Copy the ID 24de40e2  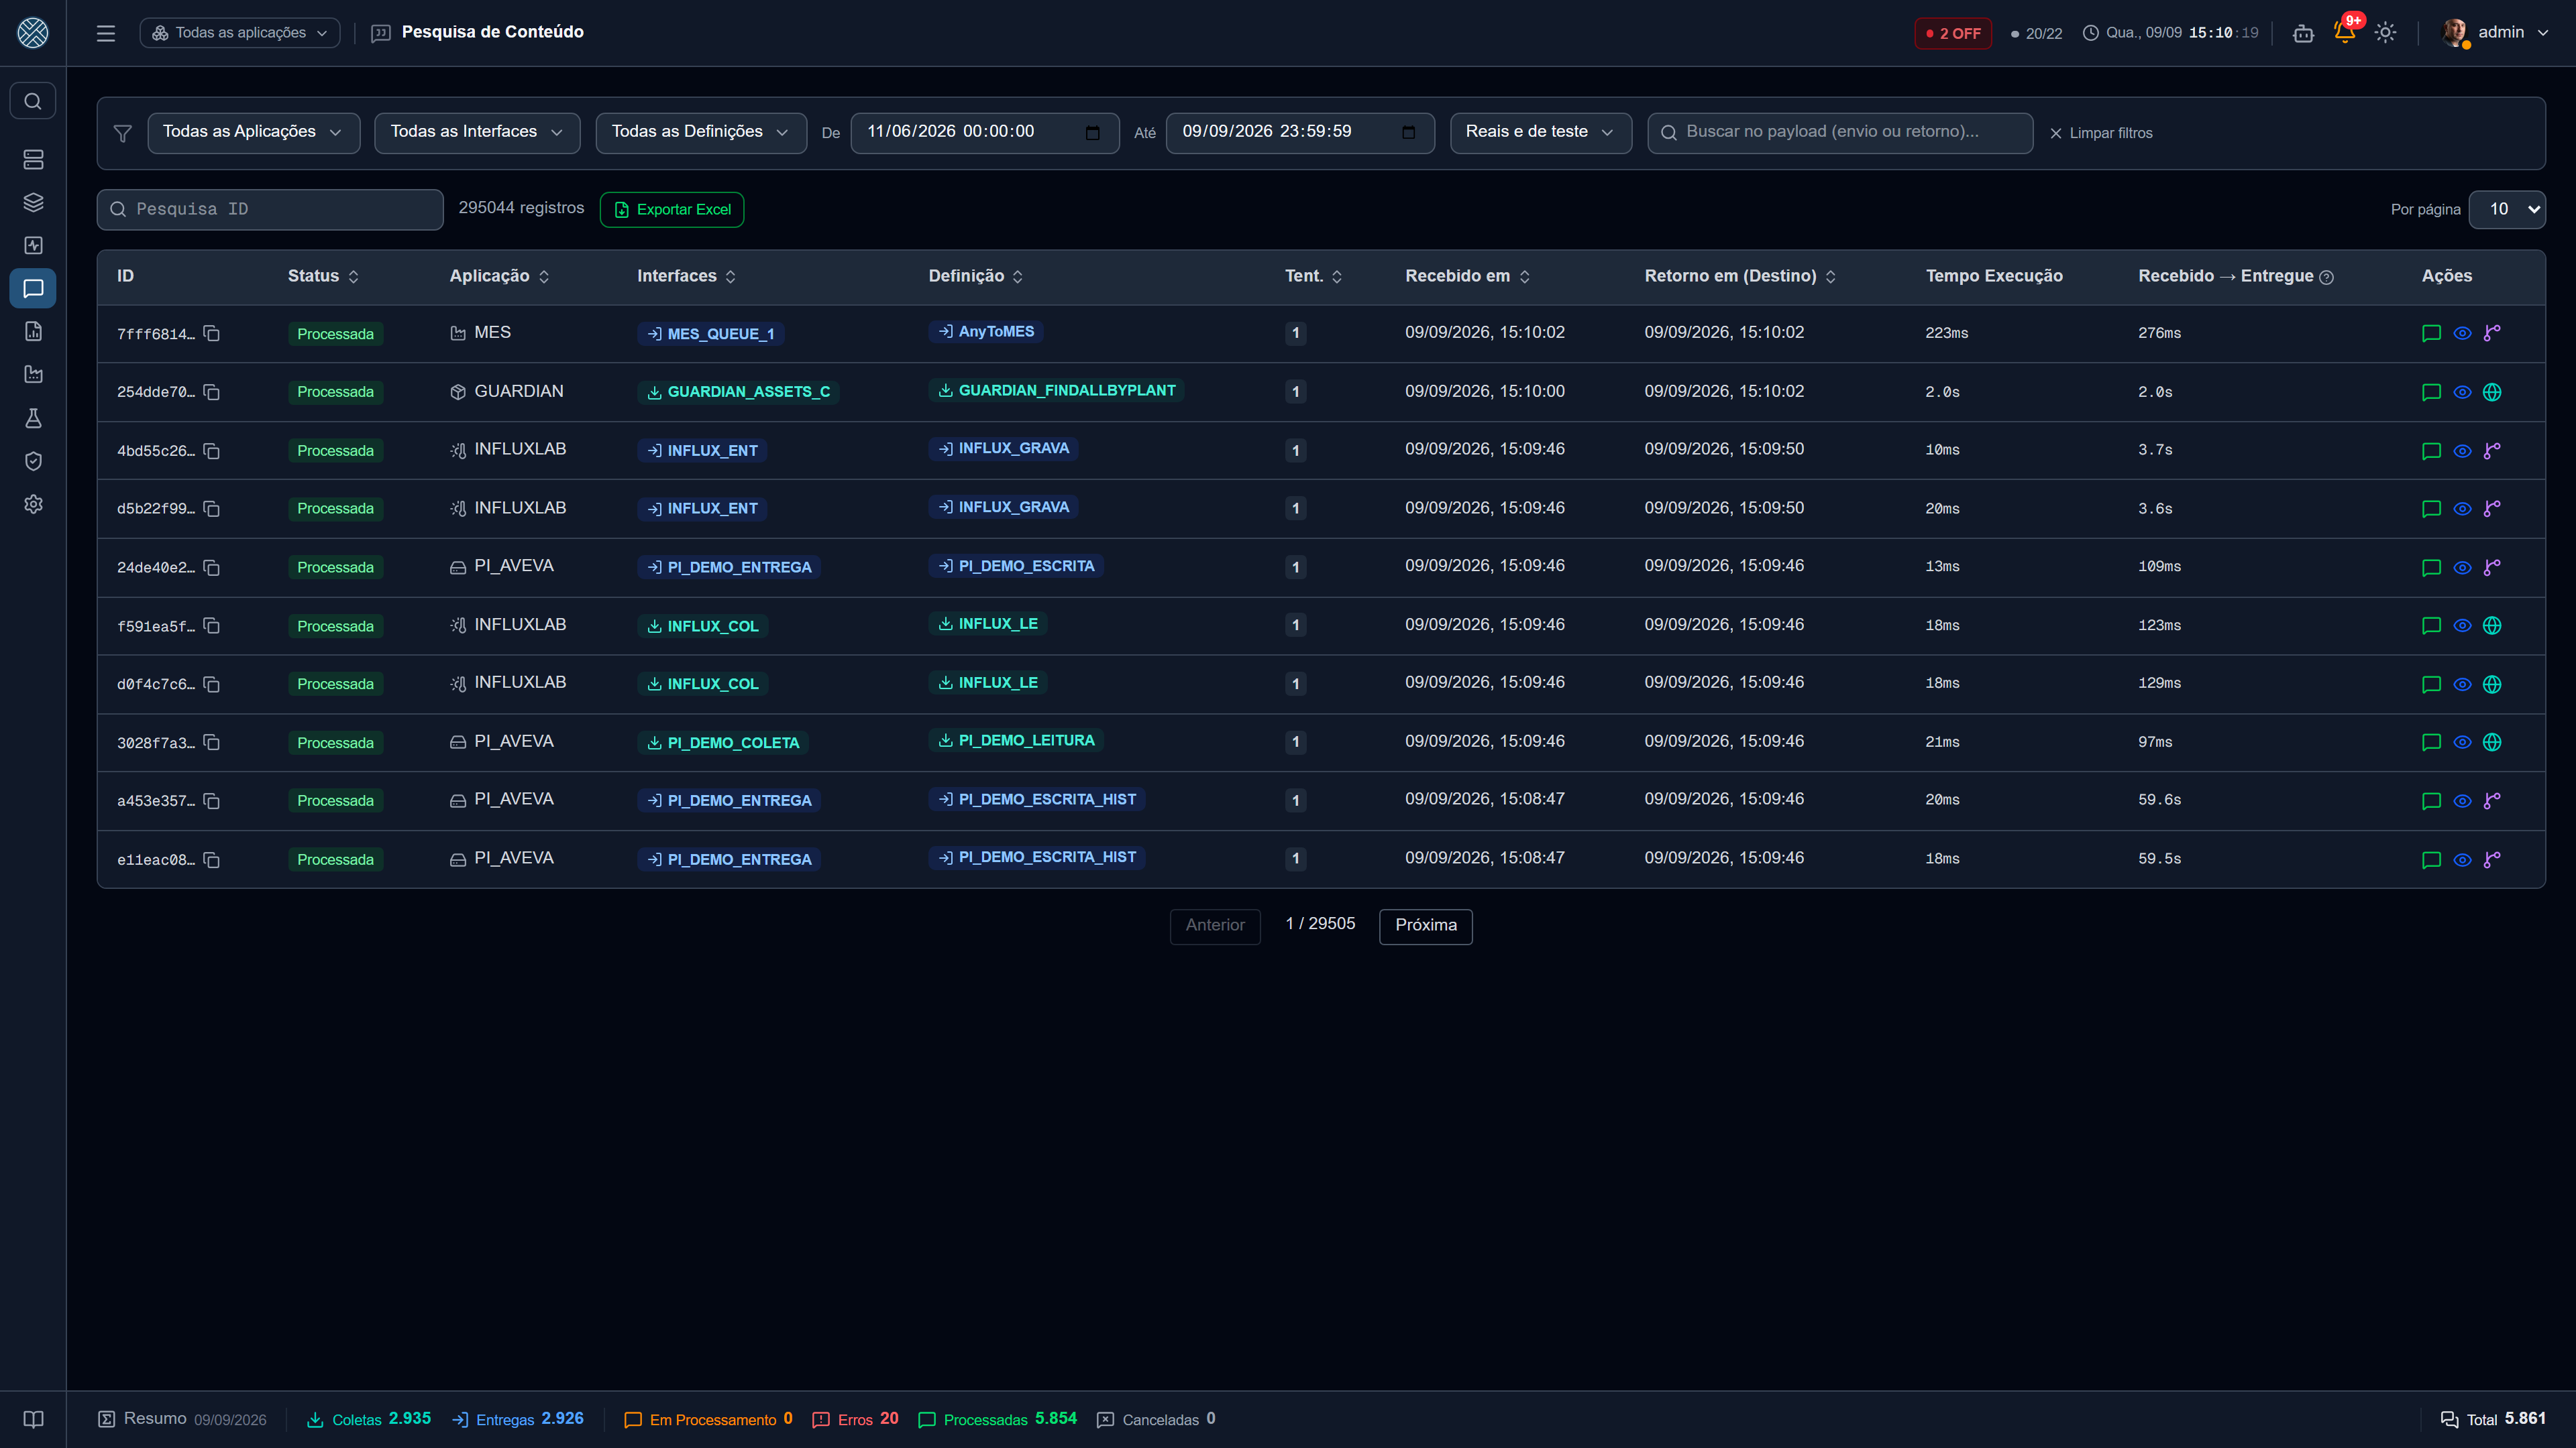[x=212, y=566]
